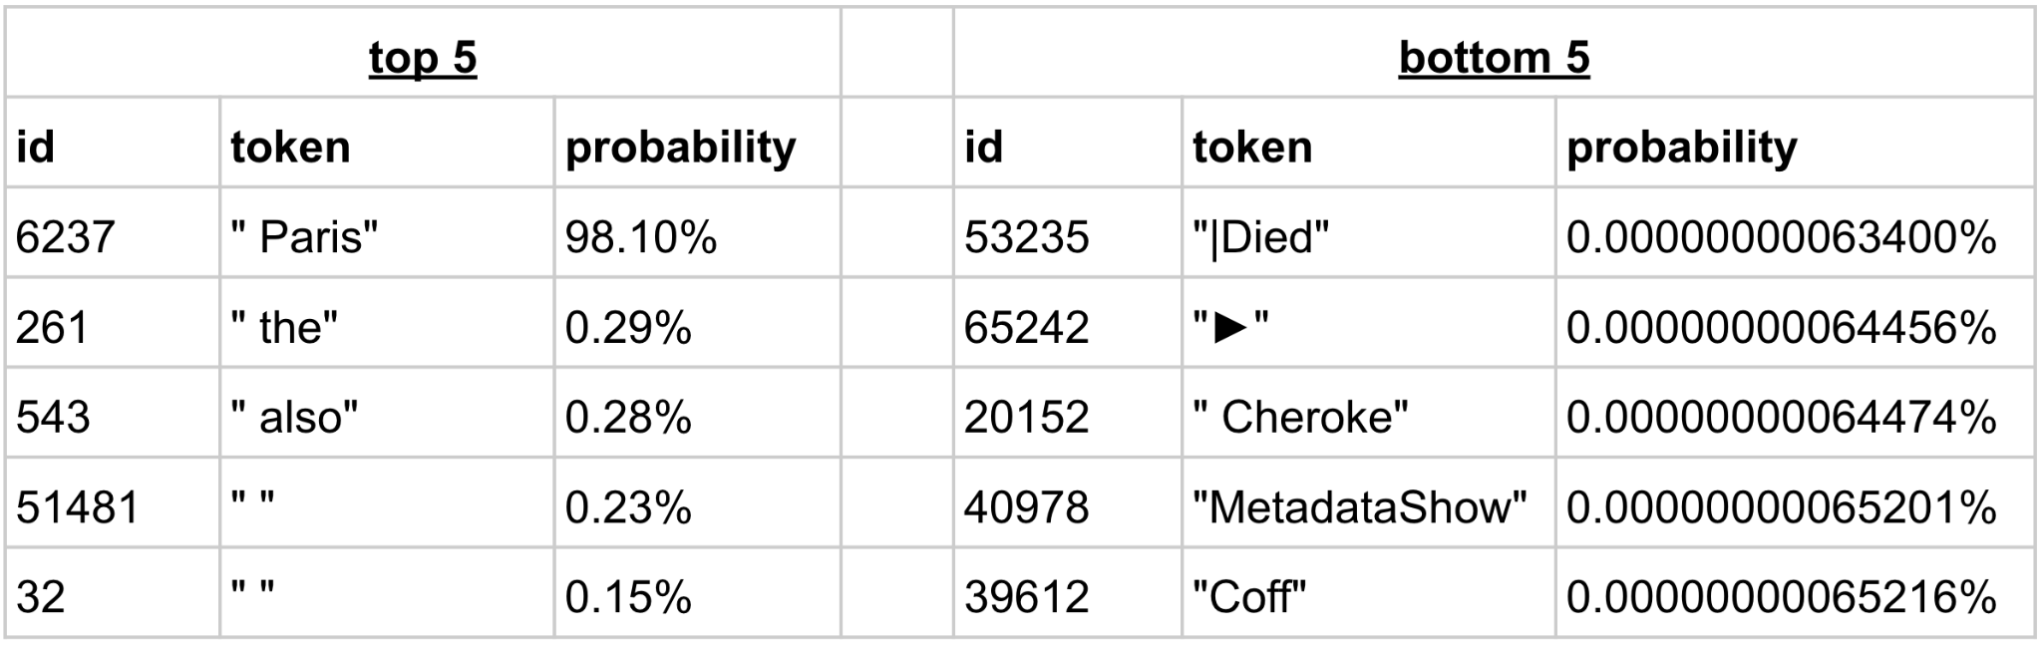This screenshot has width=2042, height=645.
Task: Select the " Cheroke" token cell
Action: coord(1301,417)
